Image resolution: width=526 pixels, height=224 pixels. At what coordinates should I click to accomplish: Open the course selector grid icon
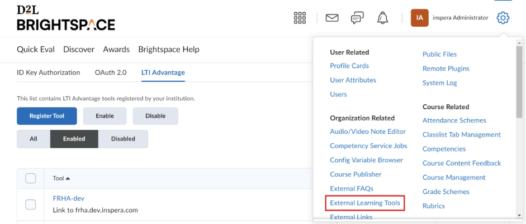tap(300, 18)
